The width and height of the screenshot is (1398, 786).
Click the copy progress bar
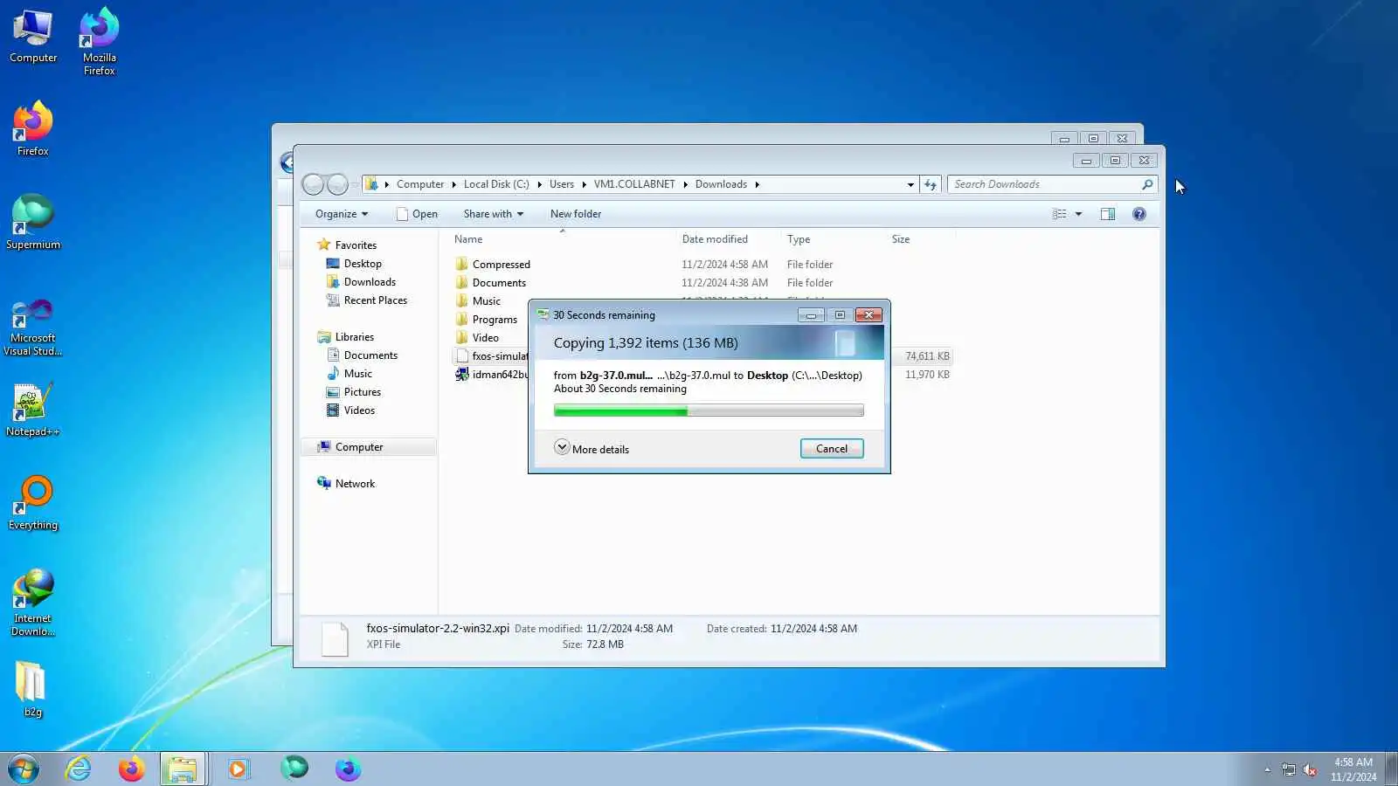[709, 410]
